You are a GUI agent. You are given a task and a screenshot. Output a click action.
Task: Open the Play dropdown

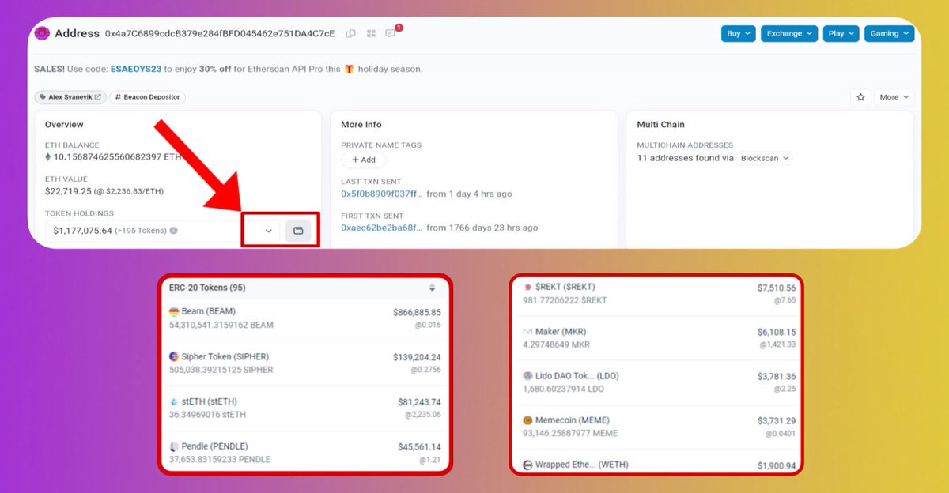tap(841, 34)
